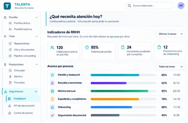Click the Nómina mensual progress bar
The height and width of the screenshot is (123, 188).
pos(123,91)
